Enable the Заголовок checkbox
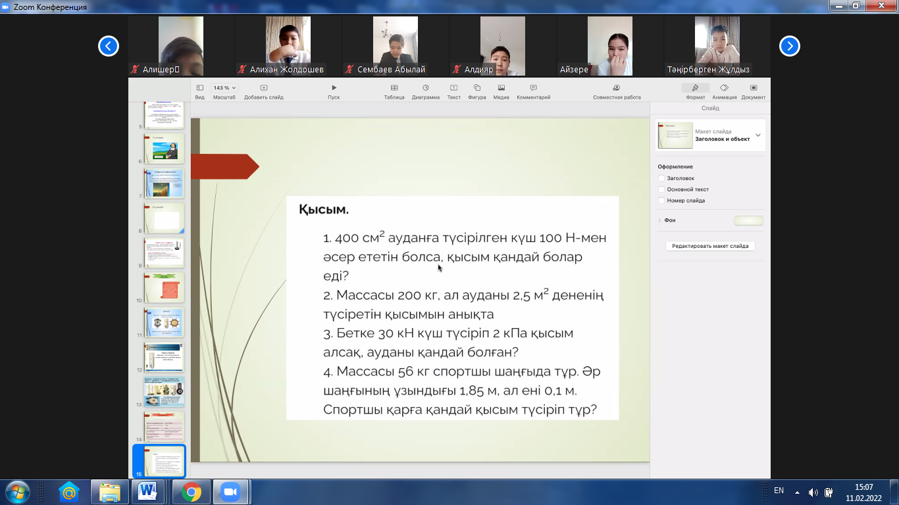This screenshot has height=505, width=899. (x=661, y=178)
